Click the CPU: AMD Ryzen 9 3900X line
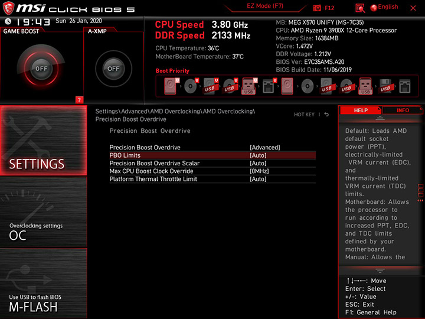 click(336, 30)
